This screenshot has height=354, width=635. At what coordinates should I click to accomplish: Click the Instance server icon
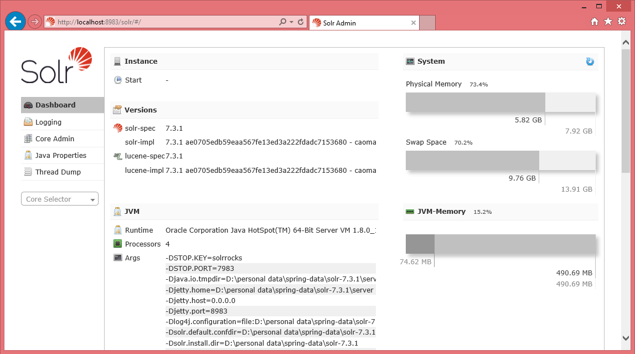117,61
